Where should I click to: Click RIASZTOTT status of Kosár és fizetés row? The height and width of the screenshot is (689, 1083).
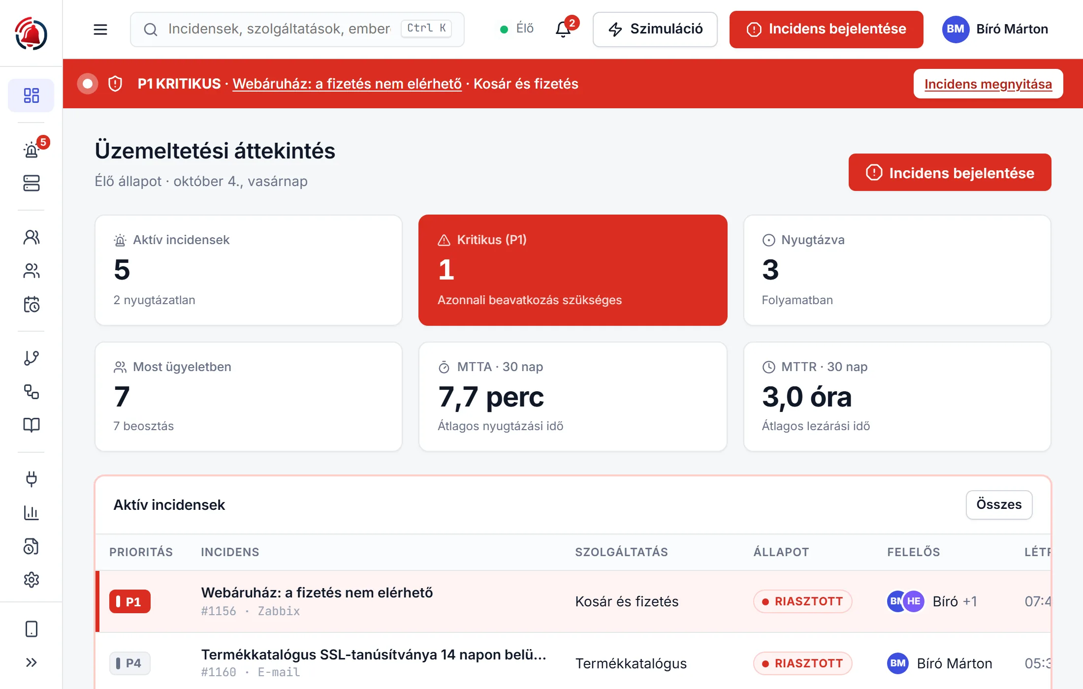tap(803, 601)
